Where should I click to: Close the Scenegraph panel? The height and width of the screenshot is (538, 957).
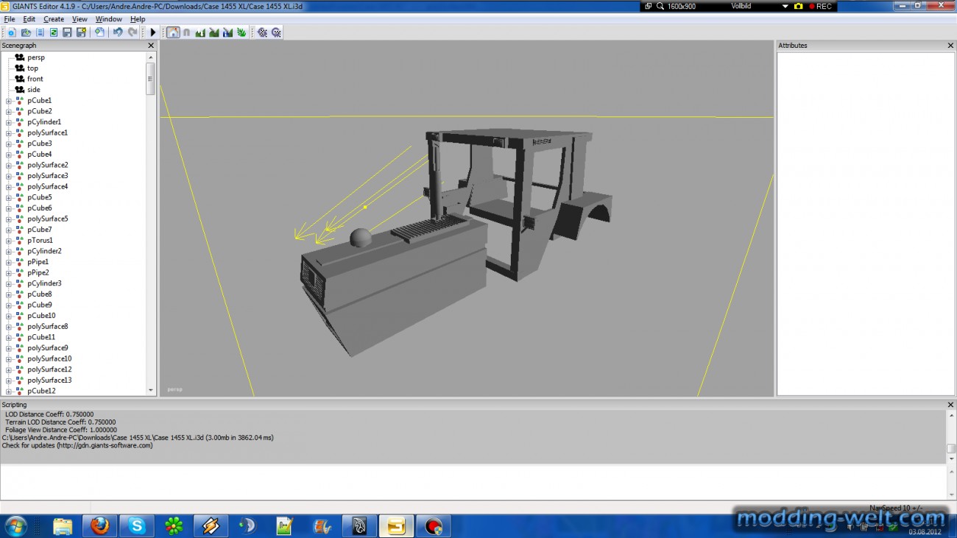click(x=151, y=46)
